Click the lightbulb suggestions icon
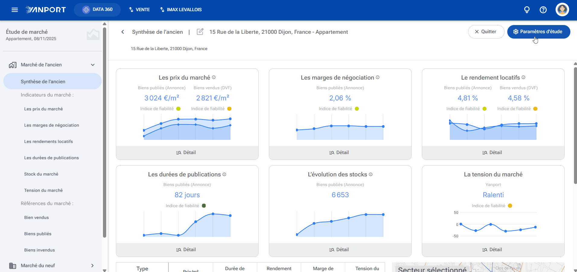 coord(527,10)
